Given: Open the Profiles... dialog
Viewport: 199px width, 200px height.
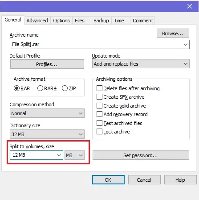Looking at the screenshot, I should point(47,64).
